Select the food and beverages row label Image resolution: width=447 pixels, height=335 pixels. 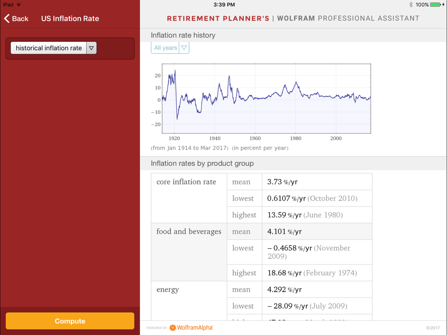189,231
